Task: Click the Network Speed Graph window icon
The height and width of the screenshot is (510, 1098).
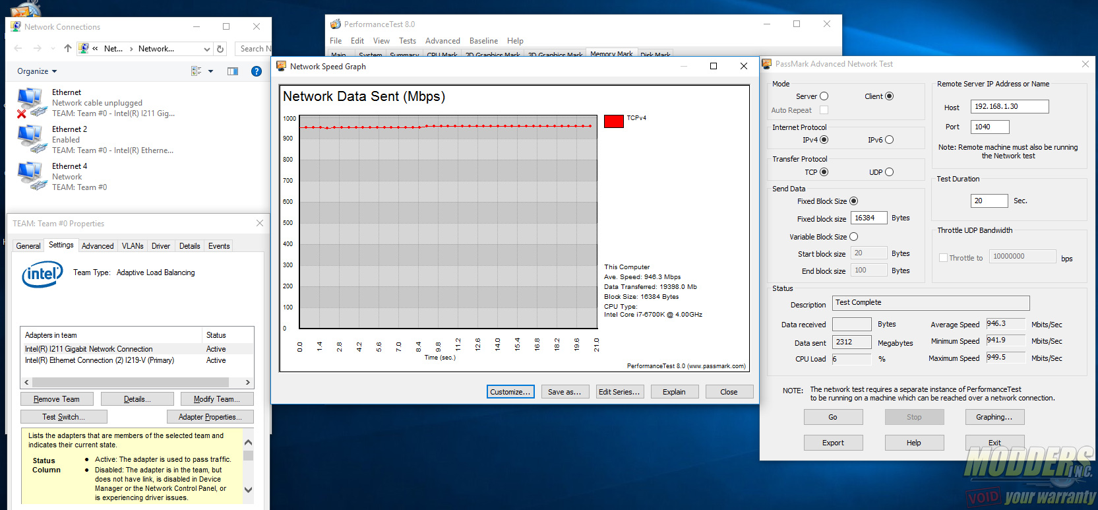Action: click(x=282, y=66)
